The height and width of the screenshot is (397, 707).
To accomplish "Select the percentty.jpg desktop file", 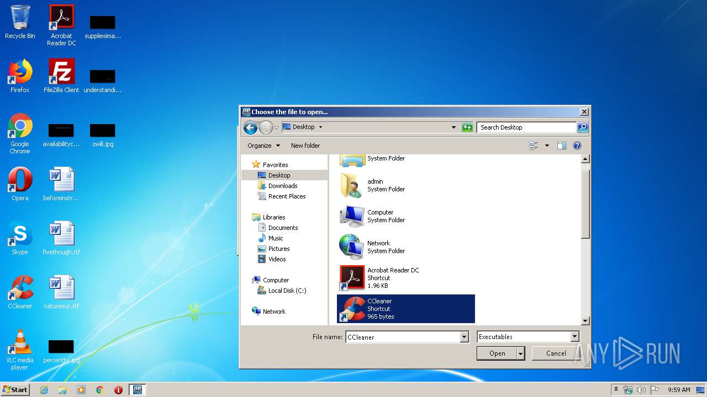I will [x=61, y=352].
